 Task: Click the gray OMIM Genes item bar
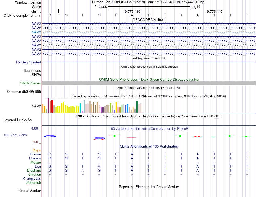click(x=149, y=83)
